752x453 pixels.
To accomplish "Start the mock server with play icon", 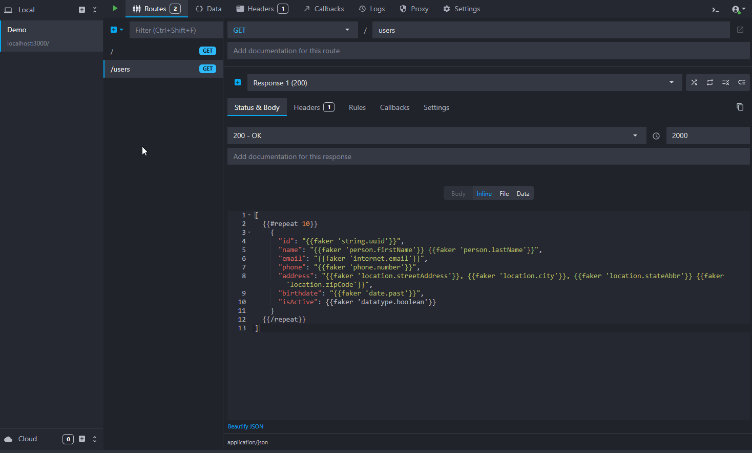I will click(115, 9).
